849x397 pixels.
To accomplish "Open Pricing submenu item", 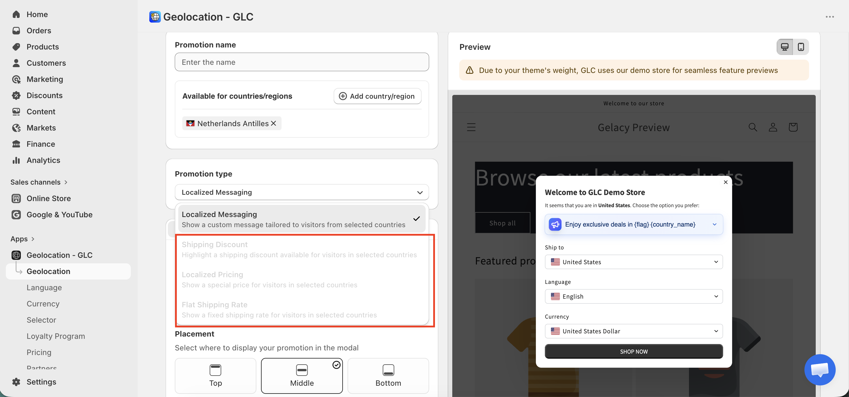I will [x=39, y=352].
